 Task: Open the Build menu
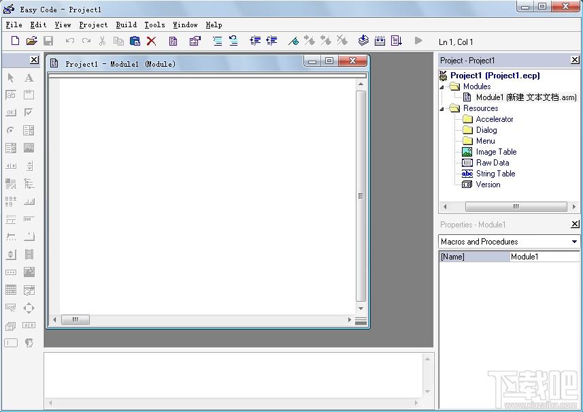click(x=127, y=25)
